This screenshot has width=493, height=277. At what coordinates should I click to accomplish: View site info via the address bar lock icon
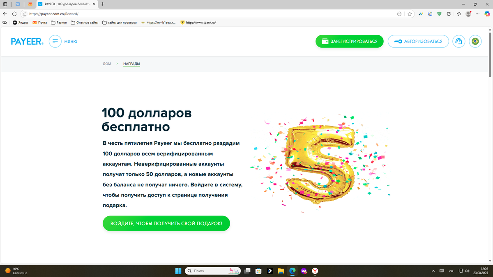[x=25, y=14]
